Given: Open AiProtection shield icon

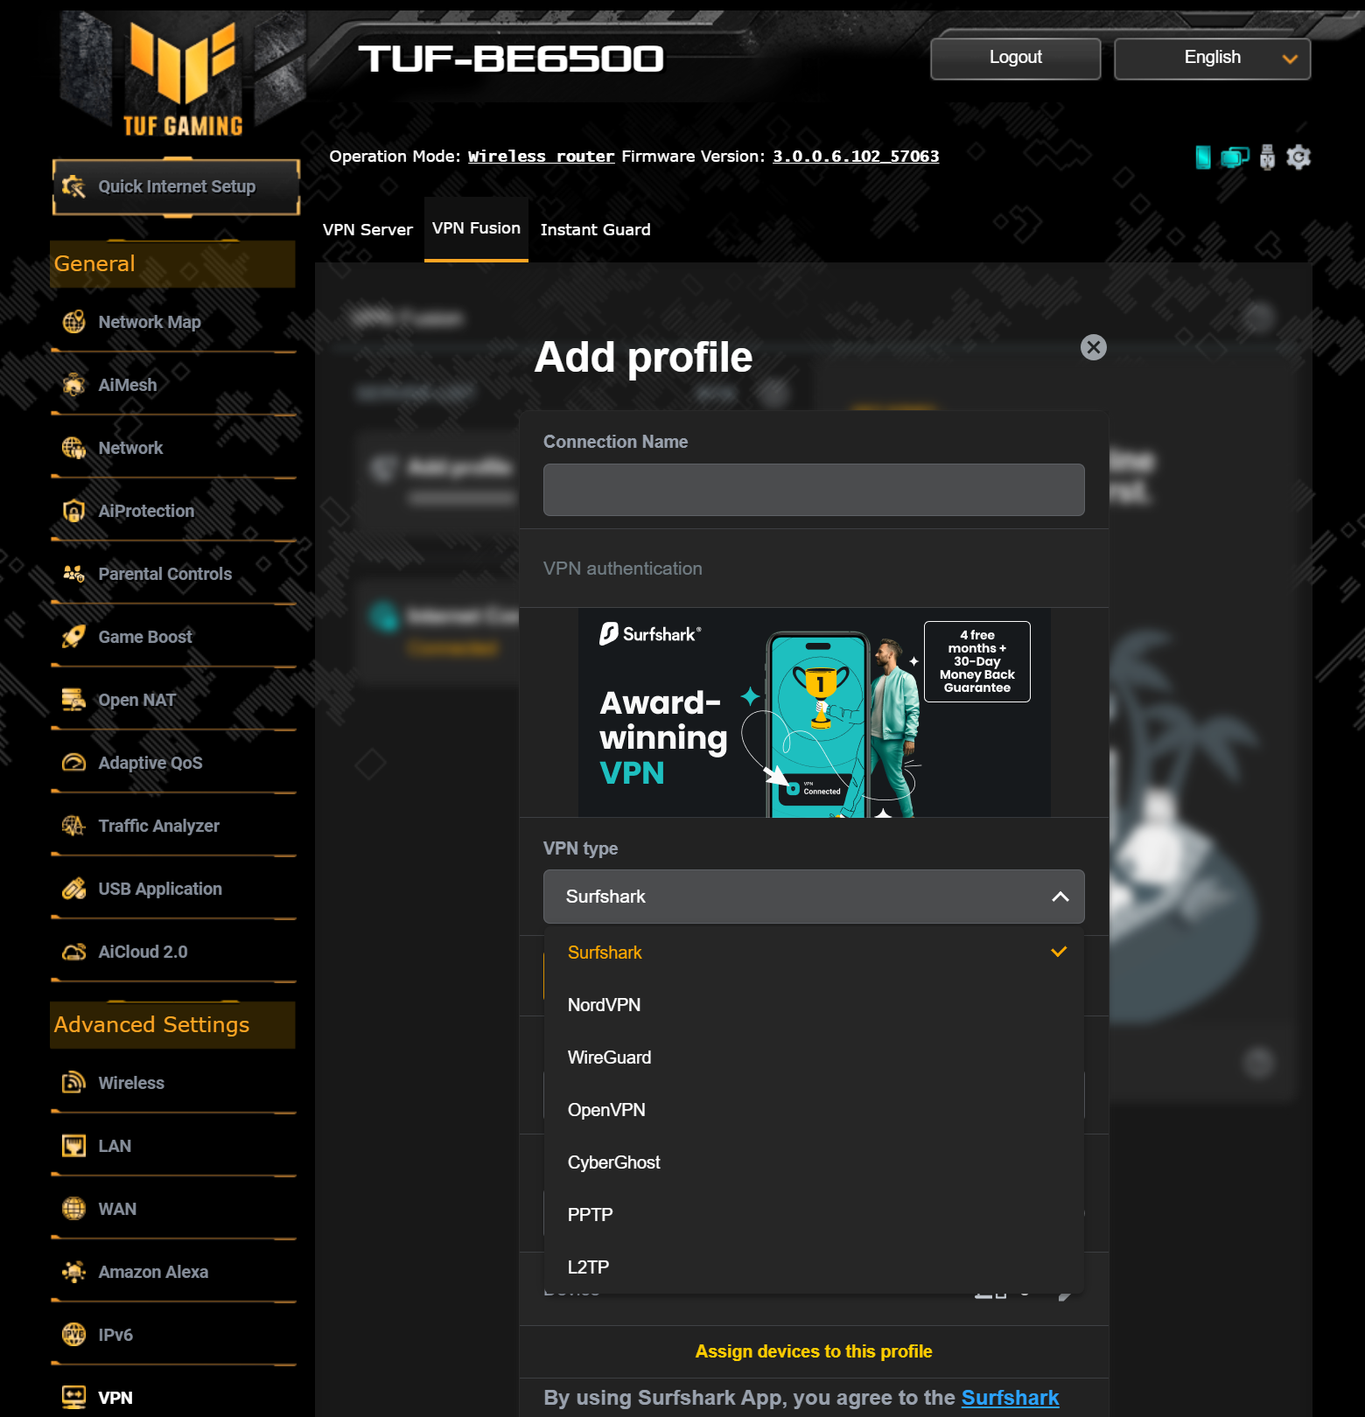Looking at the screenshot, I should point(73,511).
